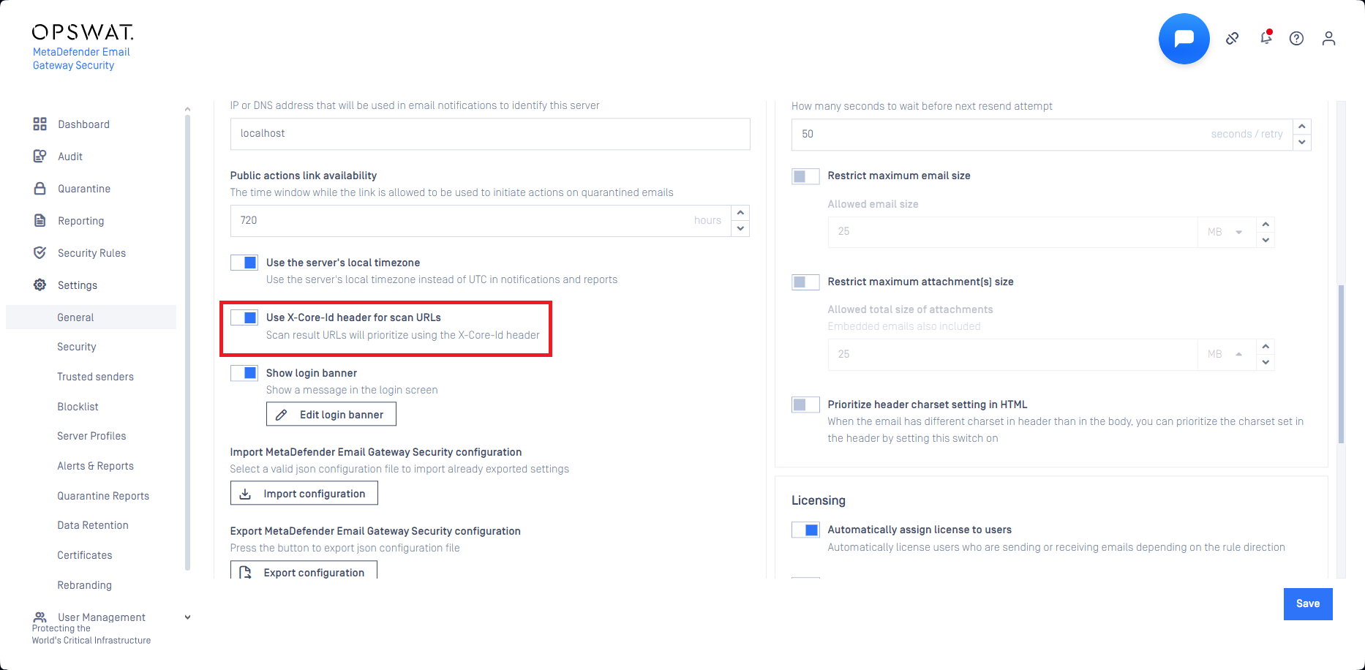Viewport: 1365px width, 670px height.
Task: Save the settings changes
Action: pyautogui.click(x=1307, y=603)
